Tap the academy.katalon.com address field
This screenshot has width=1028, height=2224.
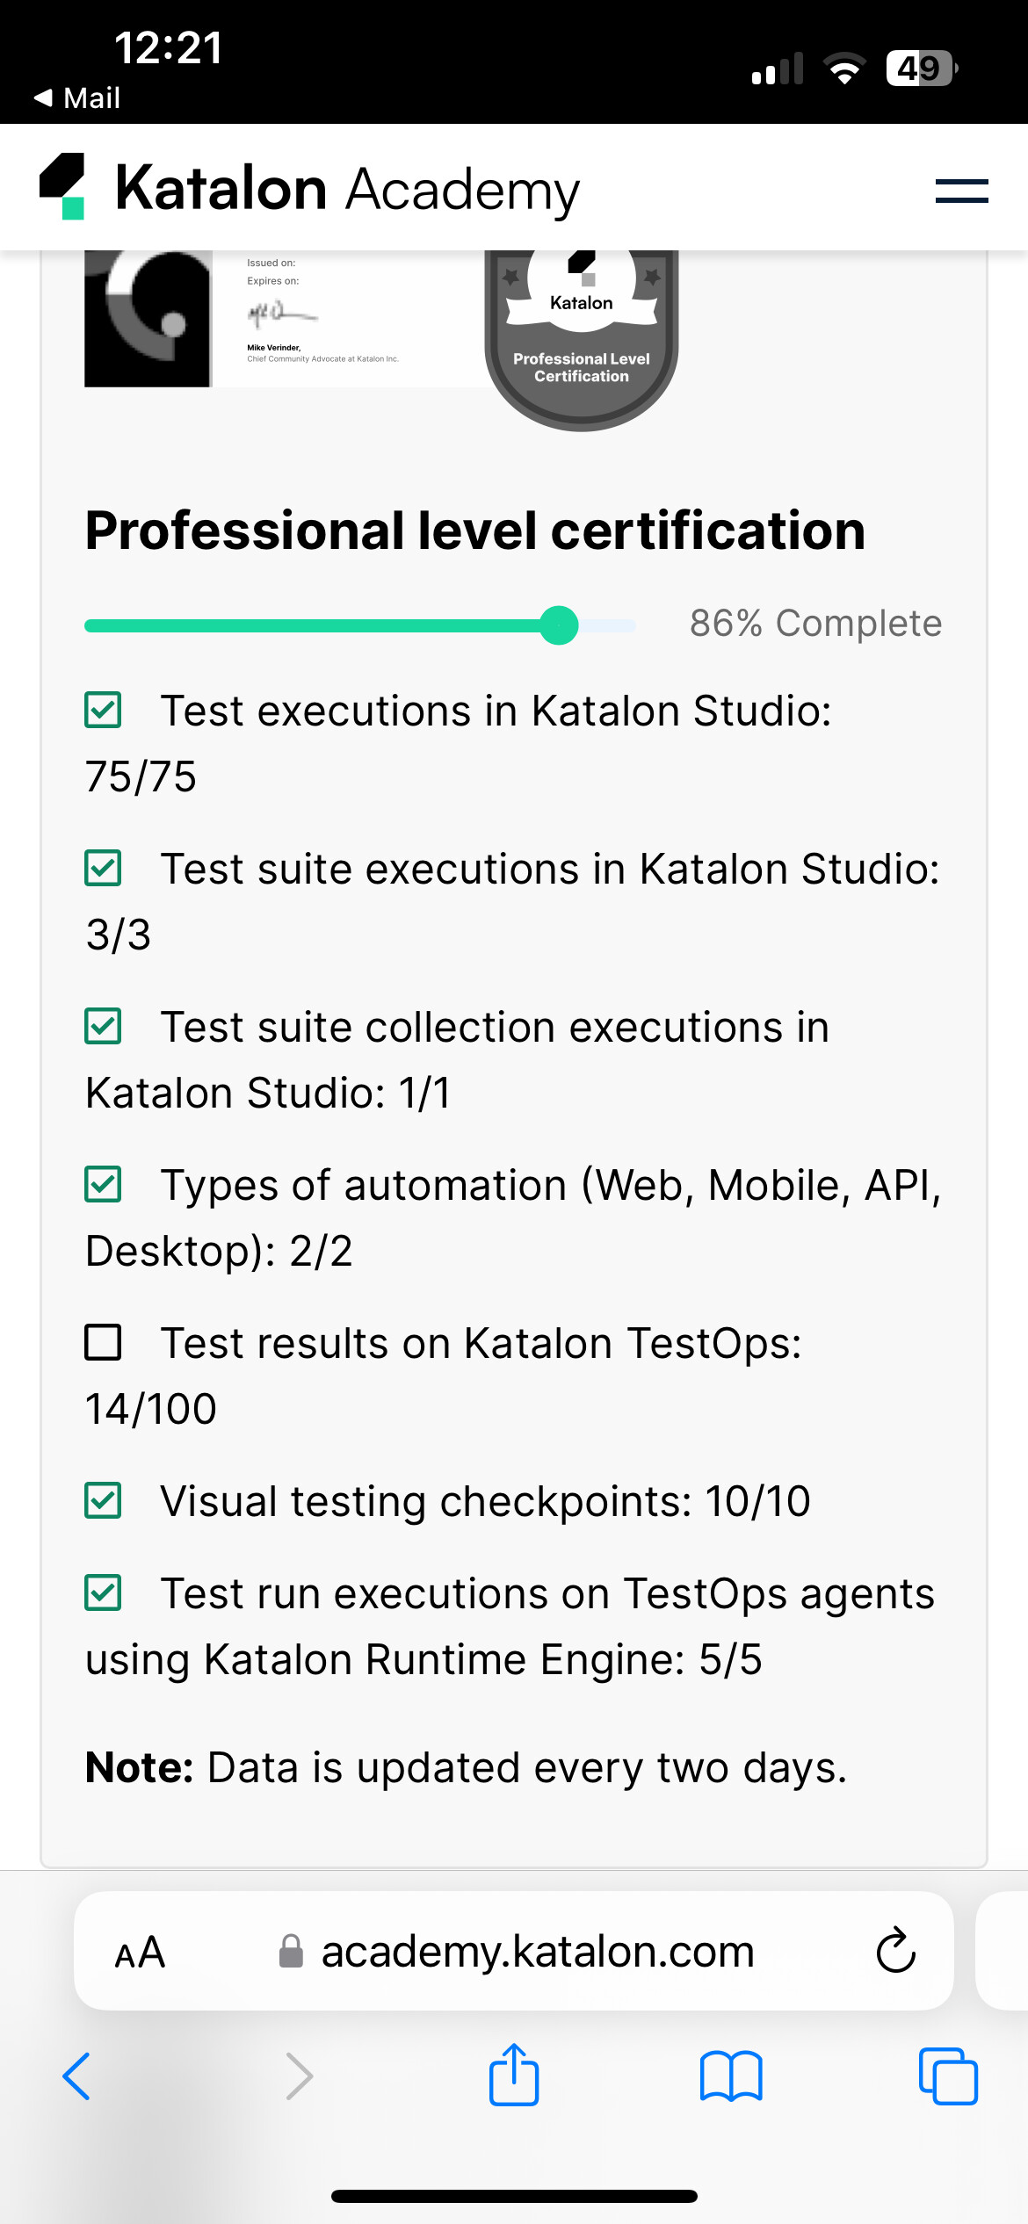536,1952
